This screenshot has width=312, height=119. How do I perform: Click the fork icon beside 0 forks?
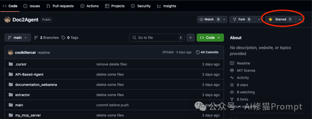(232, 99)
